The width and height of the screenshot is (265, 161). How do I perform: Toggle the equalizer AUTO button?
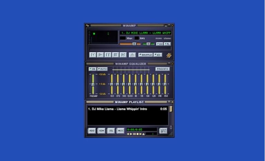[103, 69]
